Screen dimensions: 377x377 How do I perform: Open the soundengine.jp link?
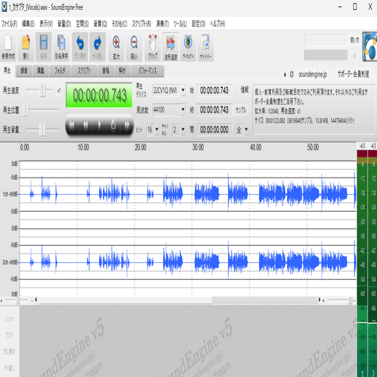pyautogui.click(x=312, y=74)
